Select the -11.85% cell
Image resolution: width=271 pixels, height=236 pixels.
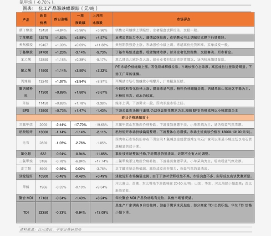tap(102, 154)
